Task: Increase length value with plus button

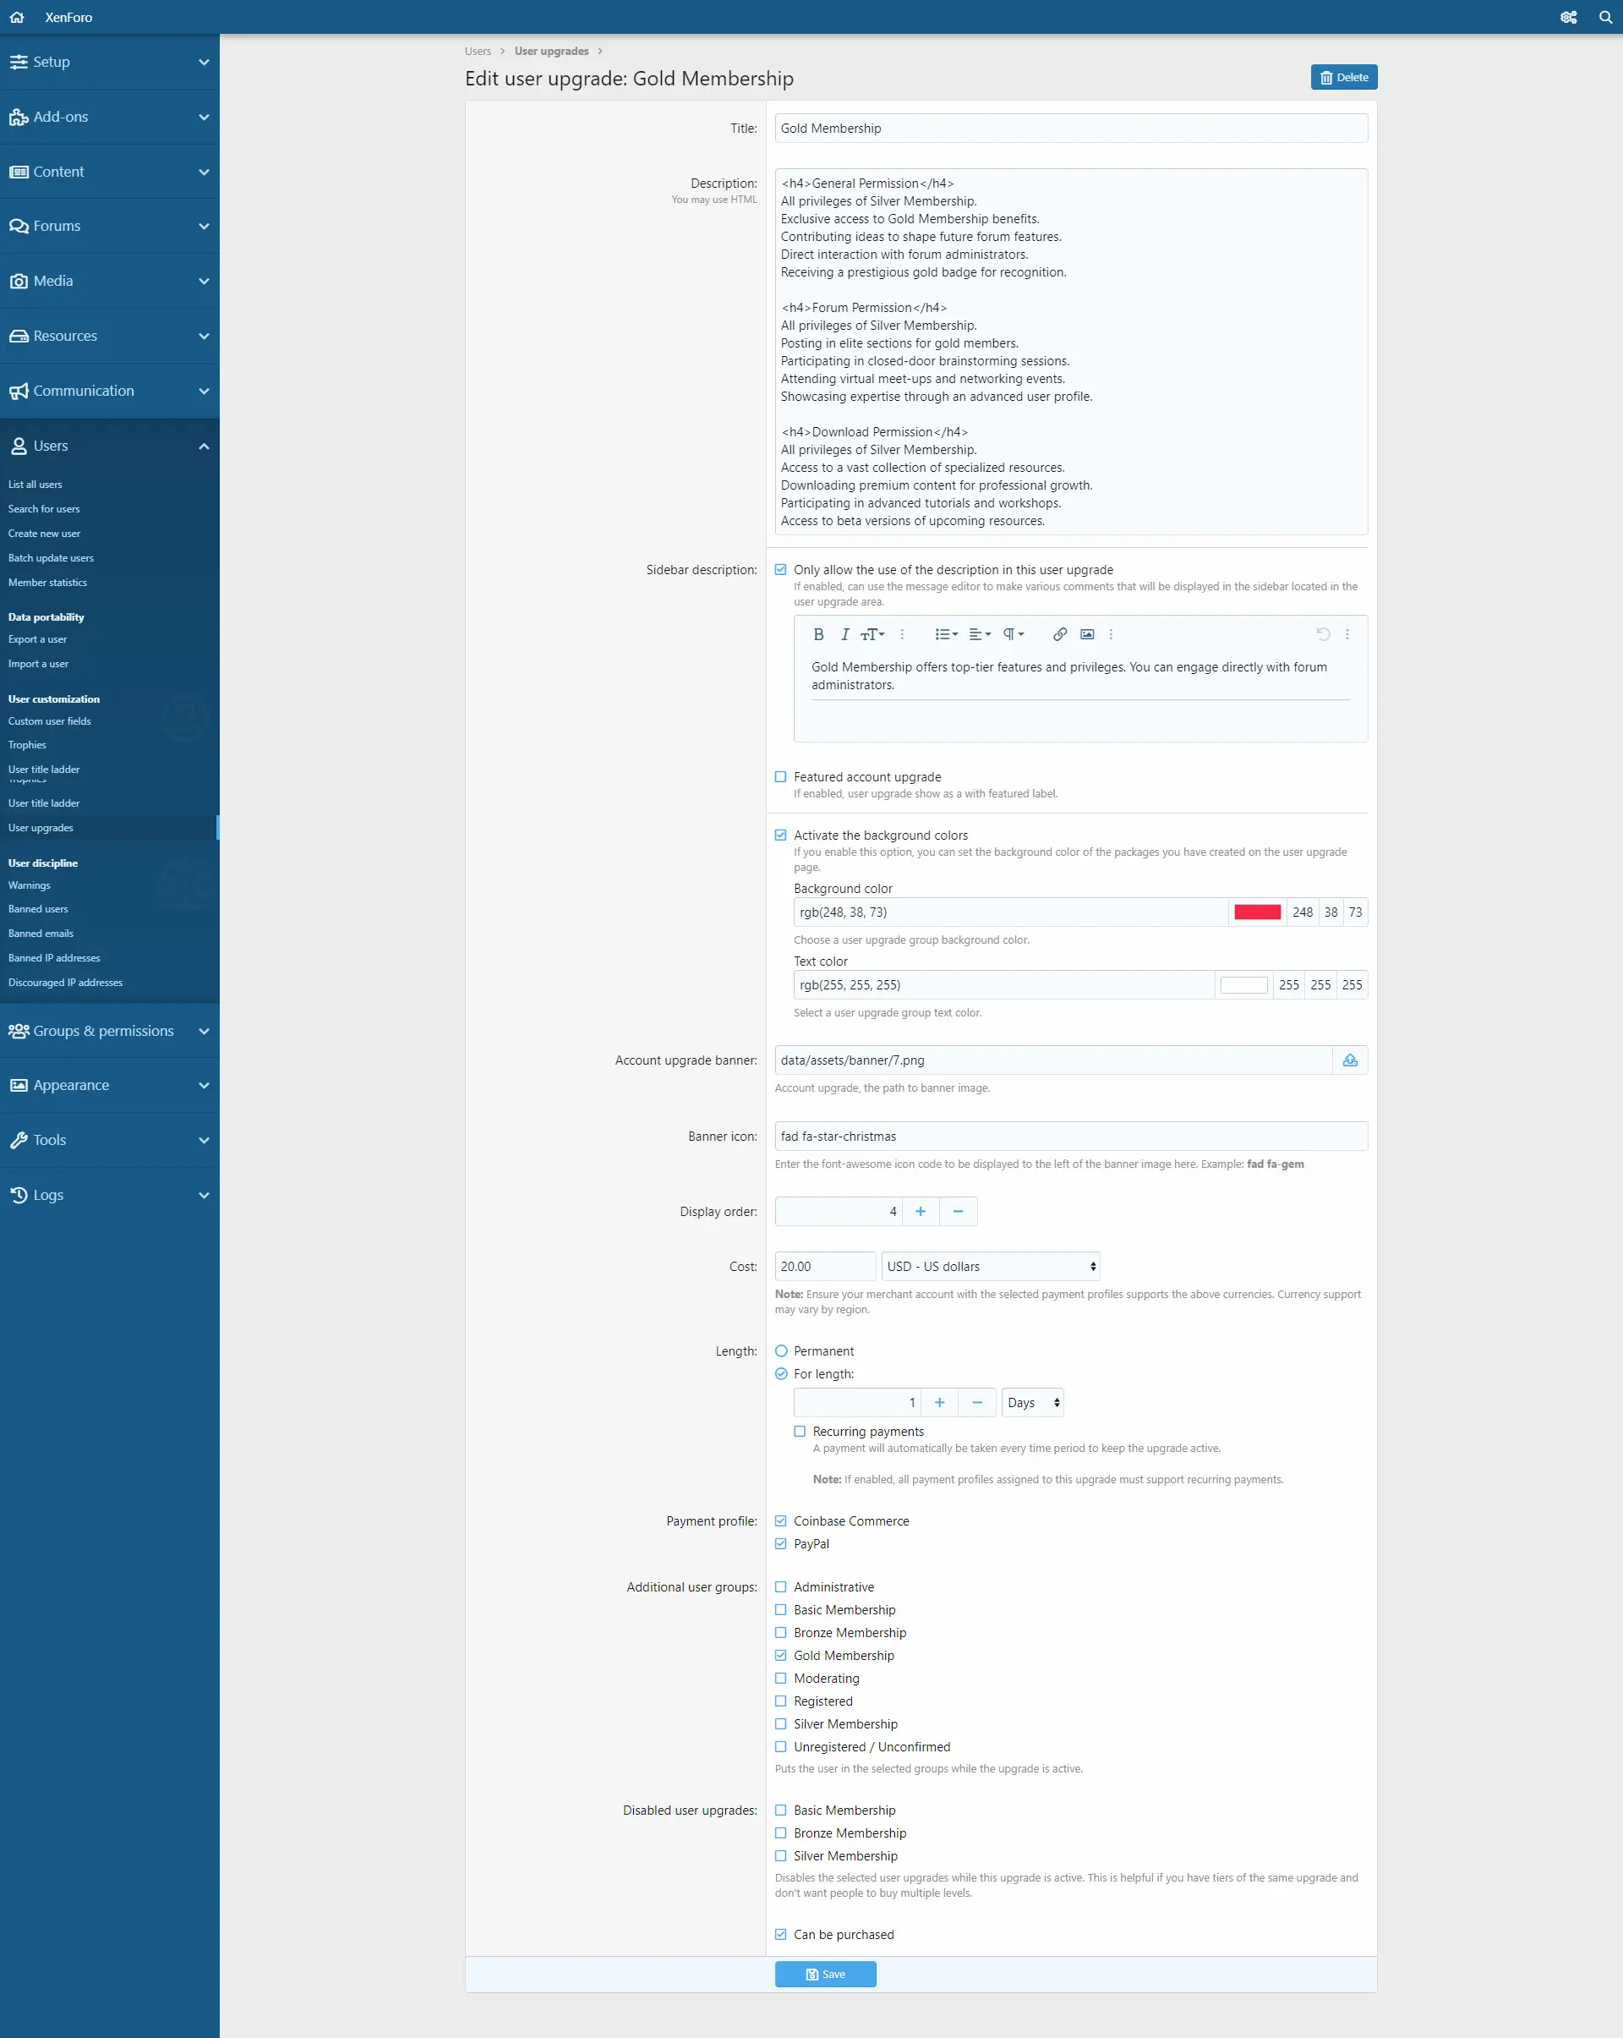Action: click(939, 1402)
